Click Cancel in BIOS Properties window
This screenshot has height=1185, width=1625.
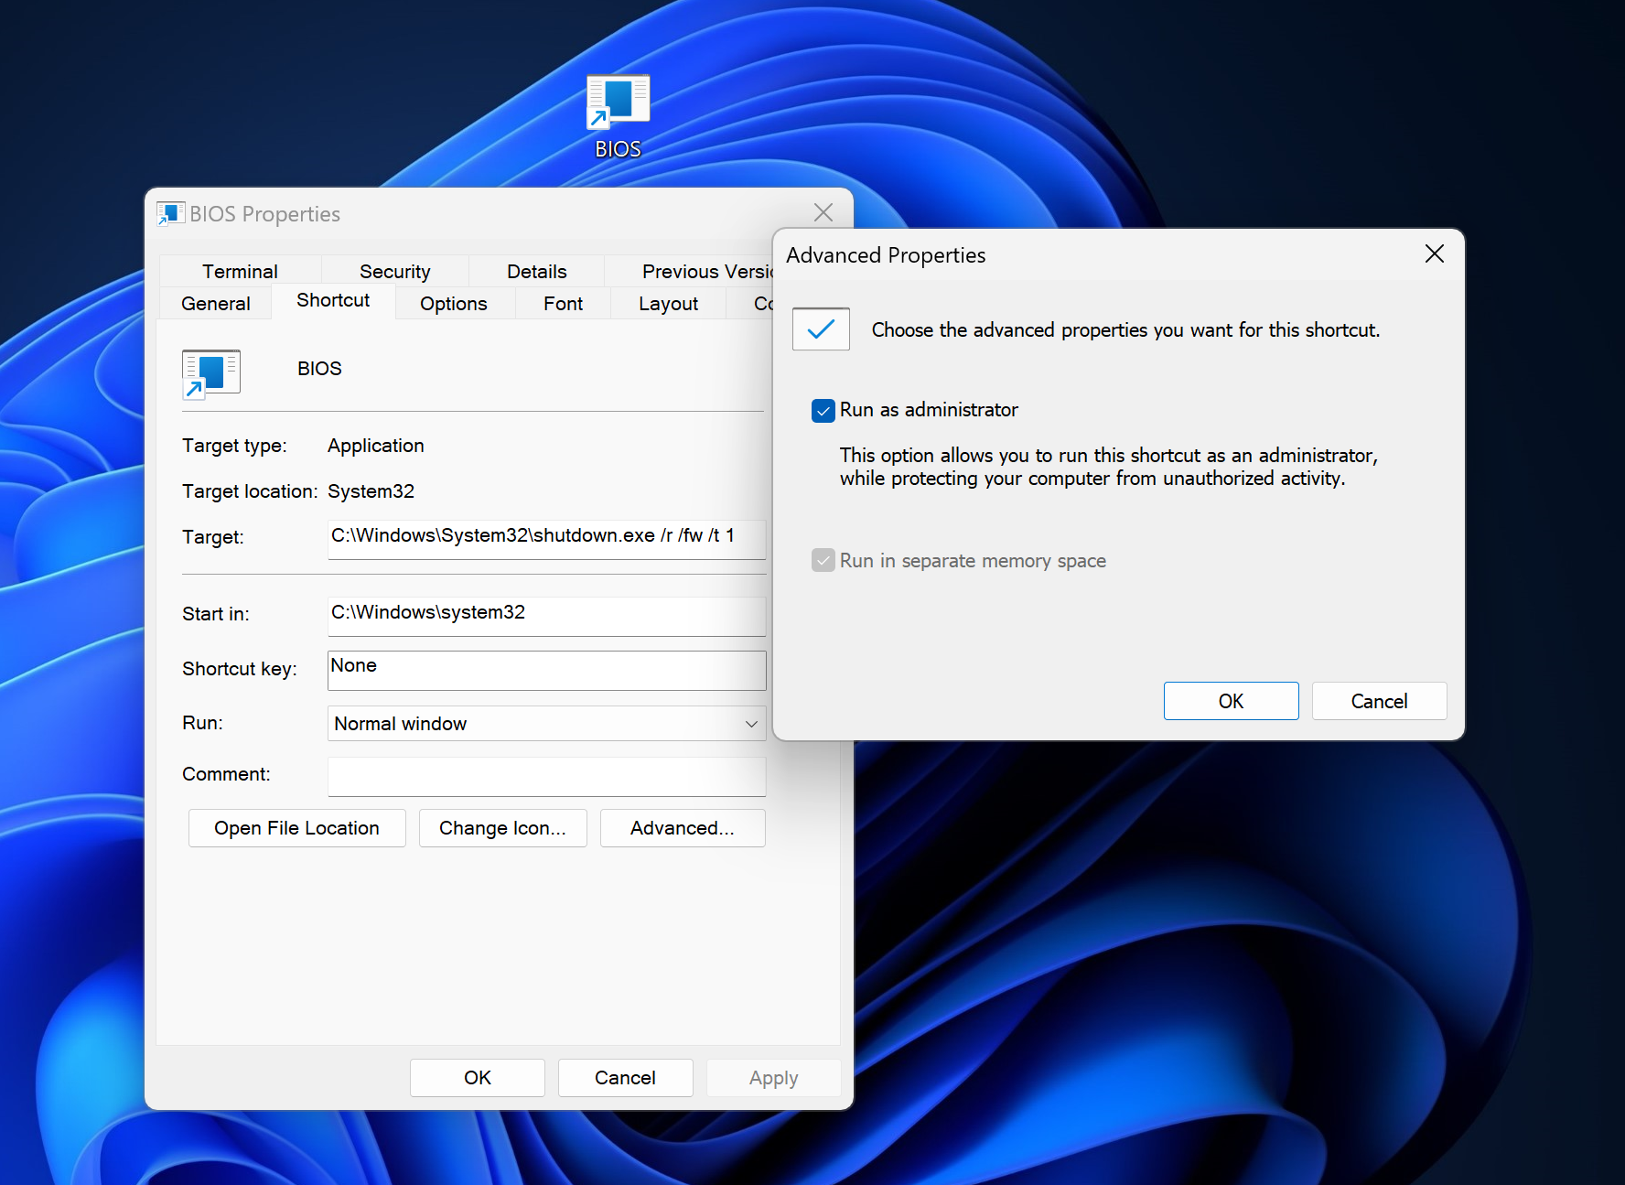(x=625, y=1078)
